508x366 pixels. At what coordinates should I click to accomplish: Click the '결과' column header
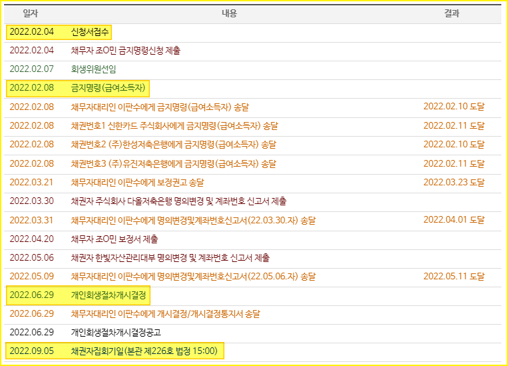pyautogui.click(x=452, y=13)
